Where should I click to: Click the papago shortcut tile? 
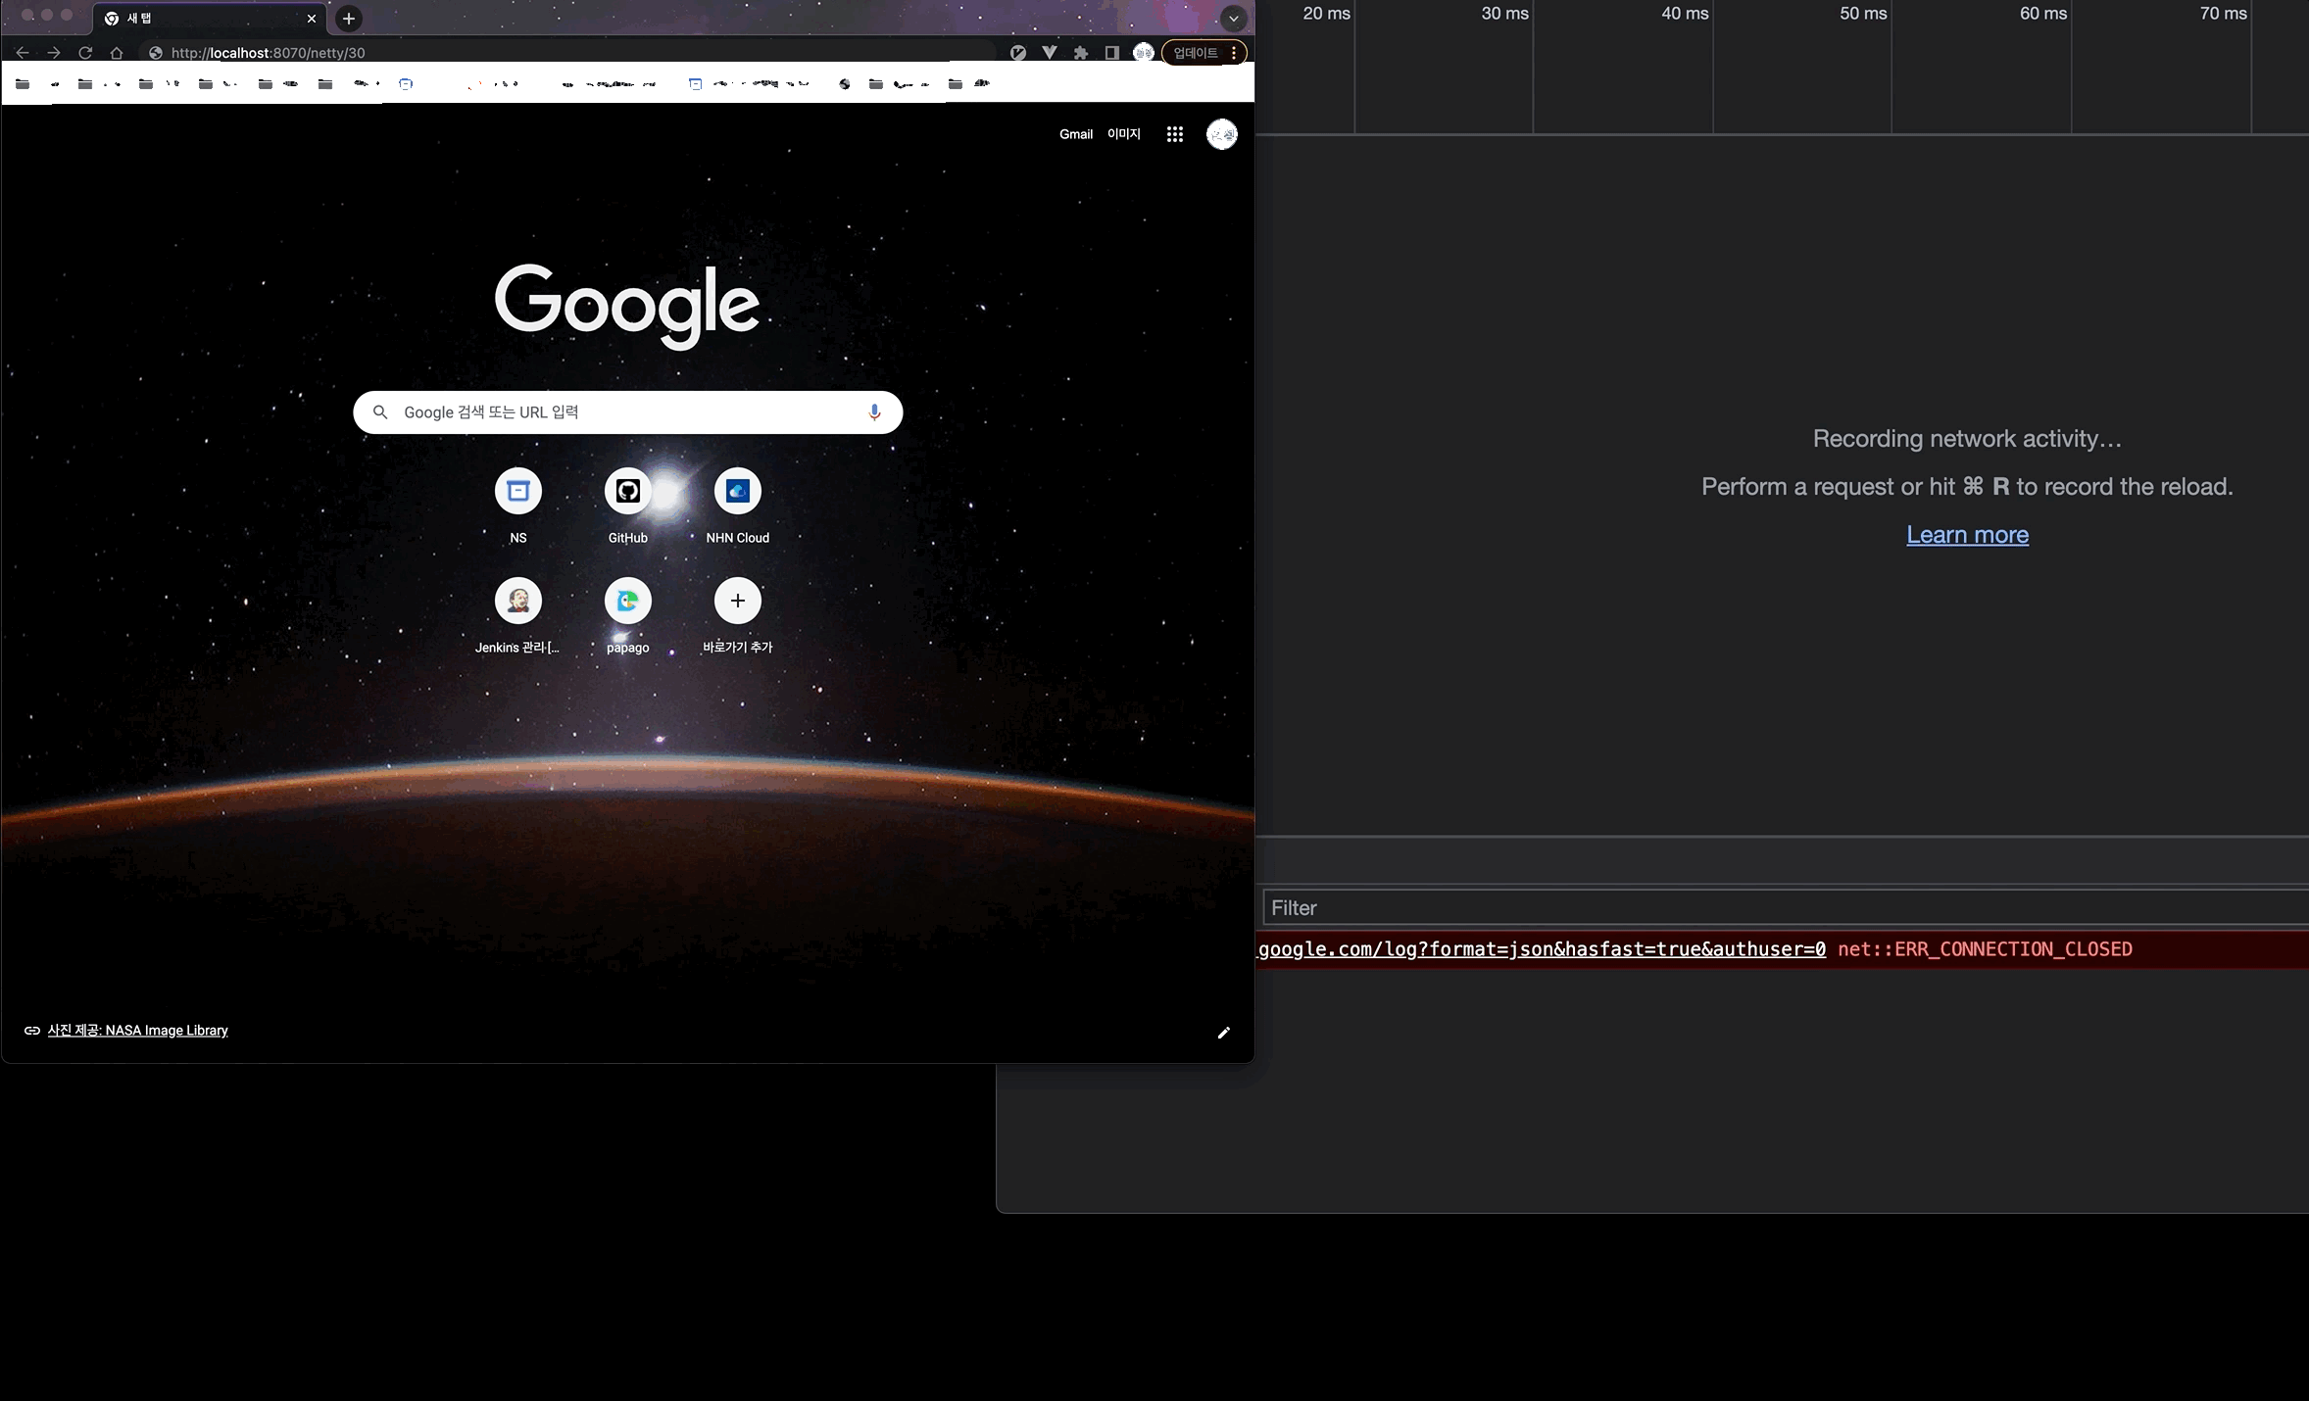(x=627, y=601)
